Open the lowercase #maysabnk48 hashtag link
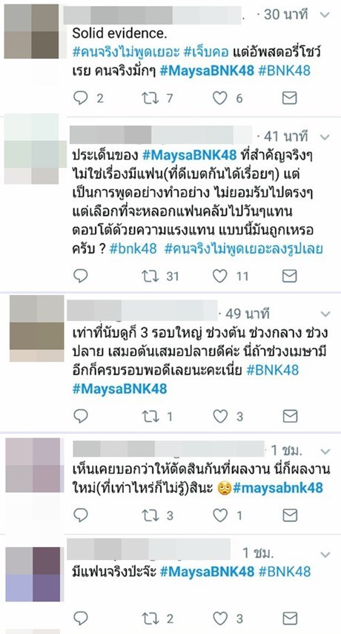341x634 pixels. [x=278, y=488]
